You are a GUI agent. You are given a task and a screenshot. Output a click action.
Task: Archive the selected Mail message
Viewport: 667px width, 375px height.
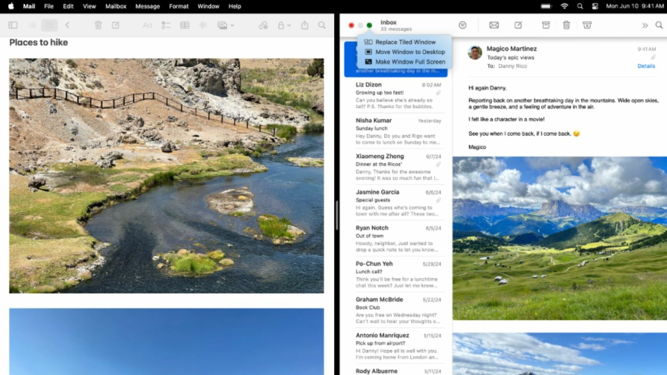[546, 25]
